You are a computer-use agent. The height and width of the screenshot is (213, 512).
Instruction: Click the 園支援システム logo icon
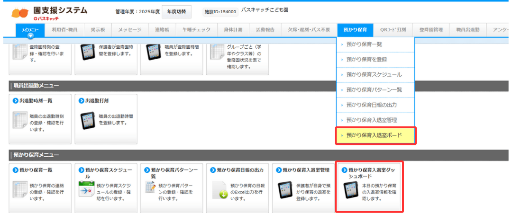pos(20,13)
